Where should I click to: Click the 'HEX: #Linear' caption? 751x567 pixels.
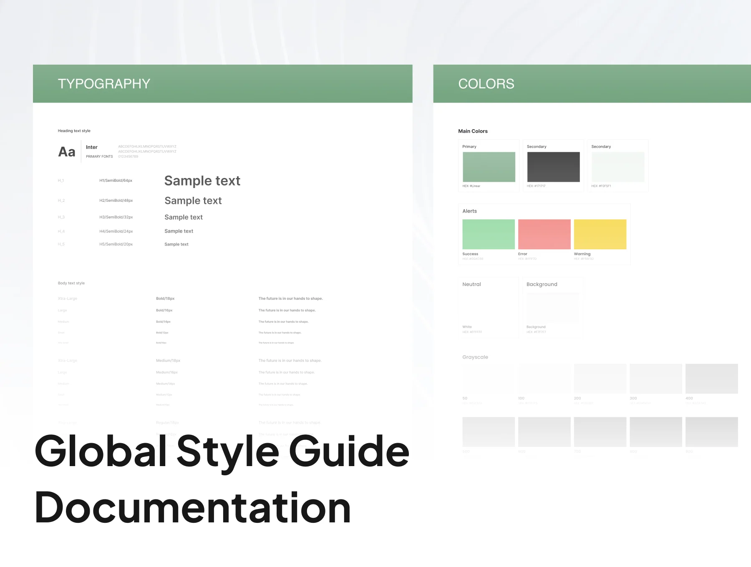[471, 186]
